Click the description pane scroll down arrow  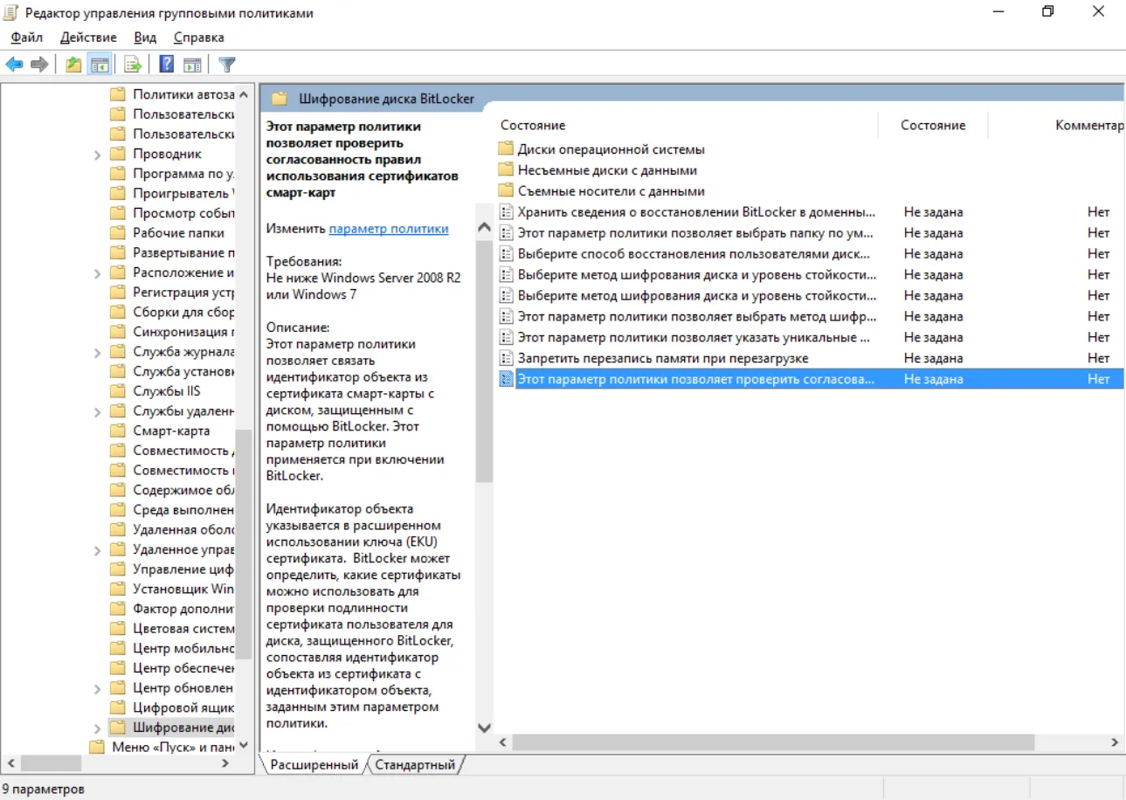click(485, 728)
